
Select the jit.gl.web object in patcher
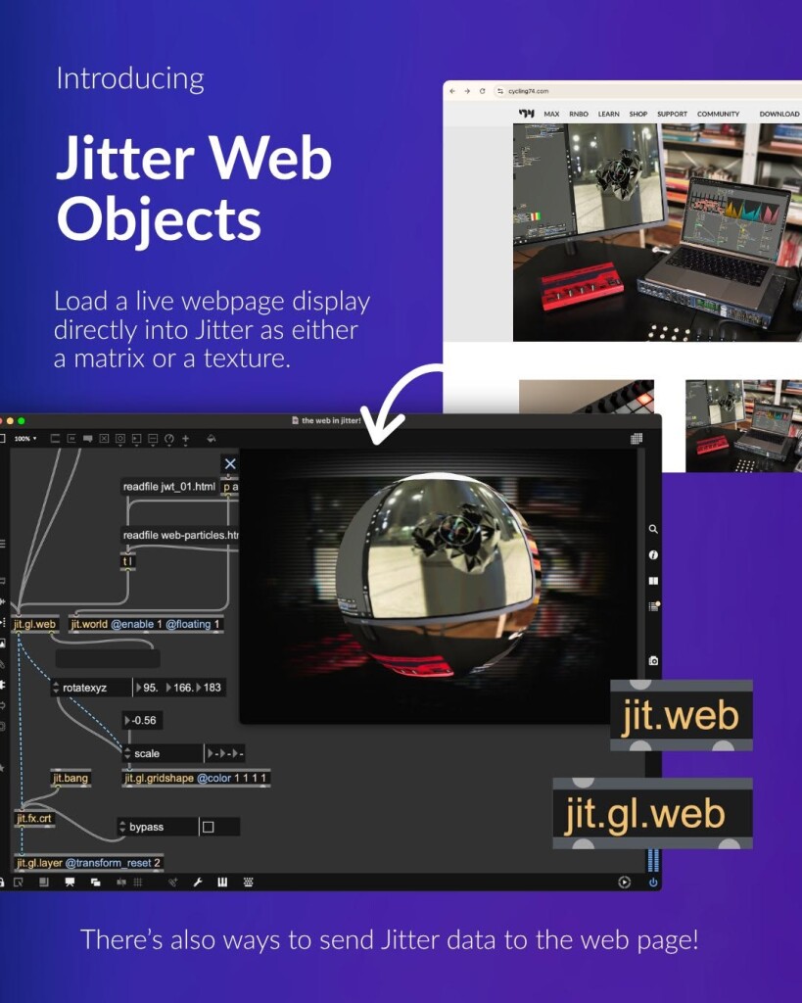[35, 624]
